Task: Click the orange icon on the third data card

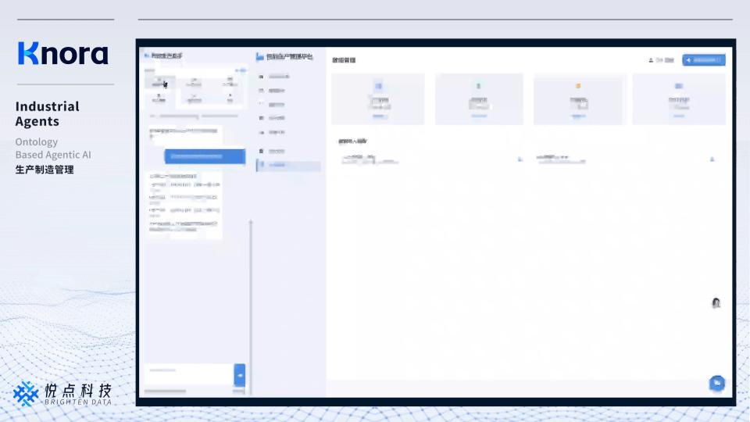Action: (578, 86)
